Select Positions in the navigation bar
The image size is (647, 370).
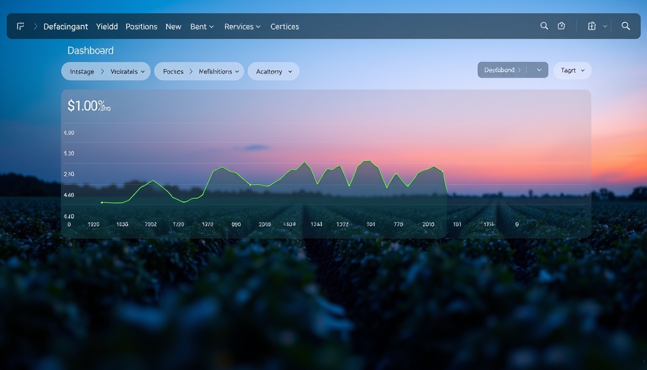(x=141, y=26)
